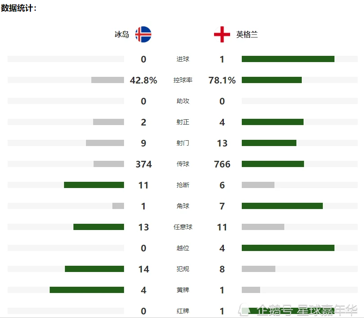Click the 数据统计 heading
This screenshot has width=364, height=318.
[x=19, y=8]
